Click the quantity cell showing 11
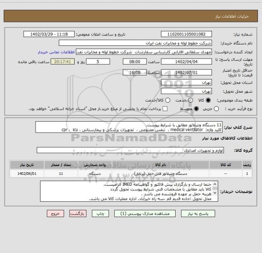This screenshot has height=253, width=262. click(x=61, y=174)
